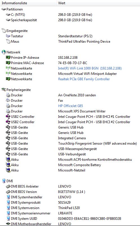This screenshot has height=226, width=140.
Task: Click the Partitionen drive icon
Action: (x=4, y=9)
